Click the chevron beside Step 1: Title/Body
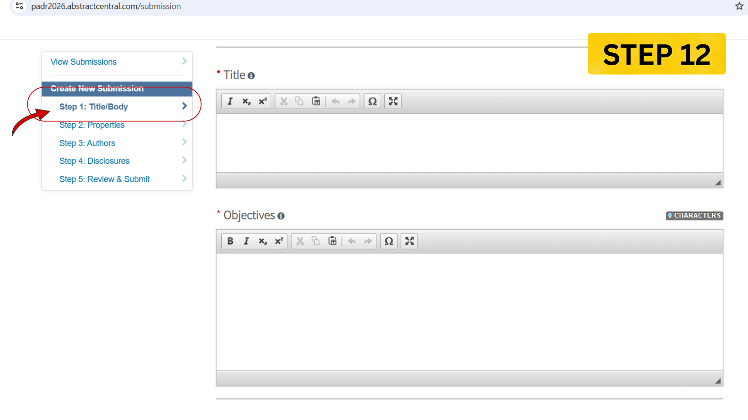Image resolution: width=748 pixels, height=420 pixels. 184,106
